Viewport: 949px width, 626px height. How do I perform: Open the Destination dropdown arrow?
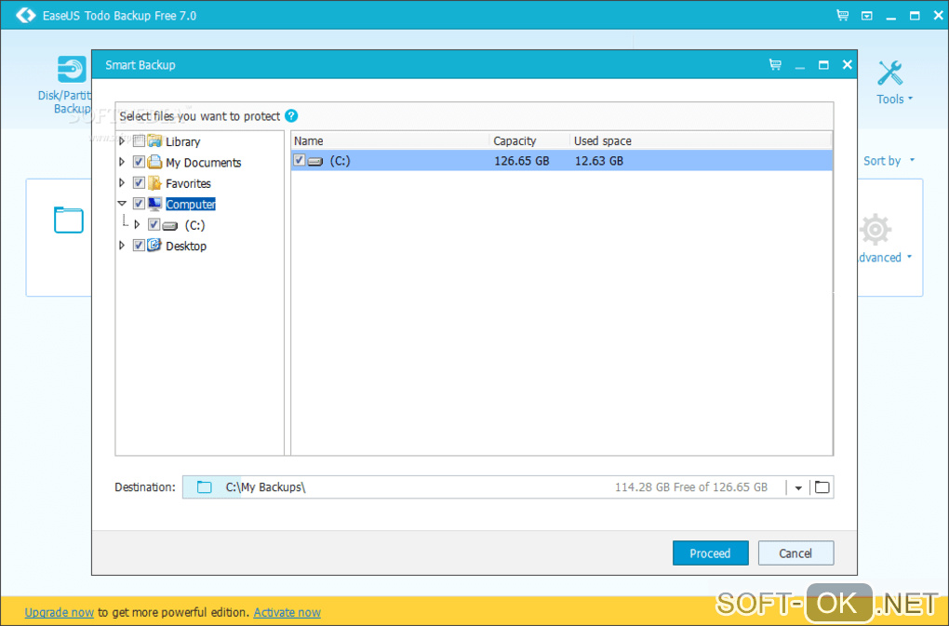(x=798, y=487)
